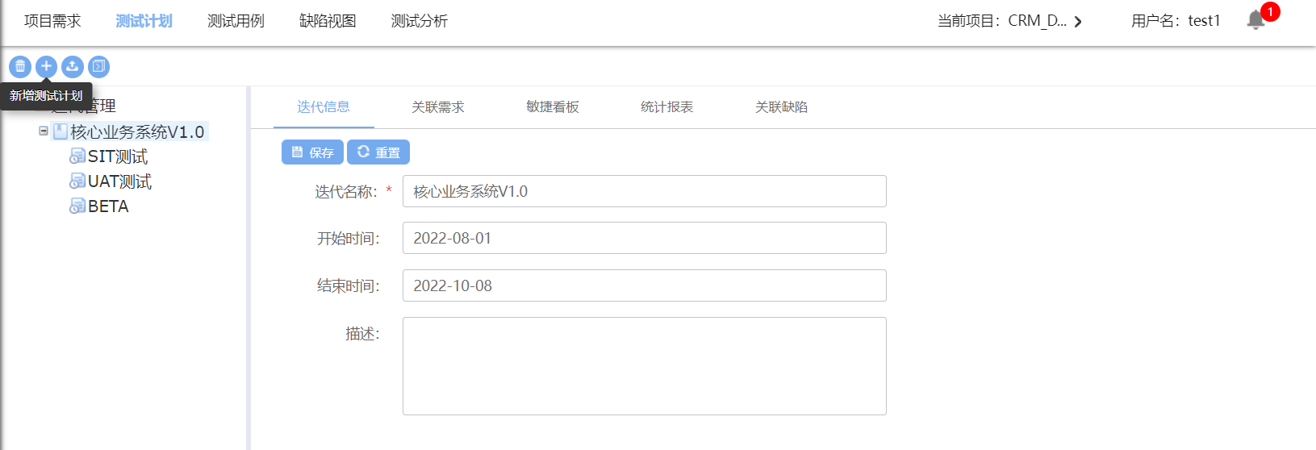Go to the 测试用例 menu
The width and height of the screenshot is (1316, 450).
pyautogui.click(x=236, y=21)
